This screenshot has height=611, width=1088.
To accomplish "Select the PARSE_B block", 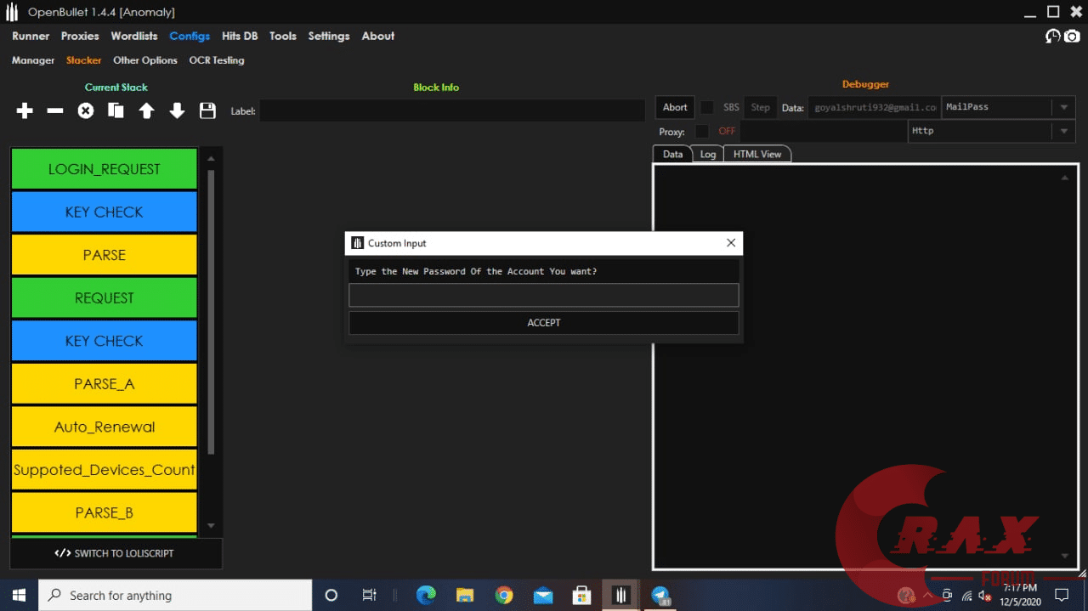I will (x=105, y=512).
